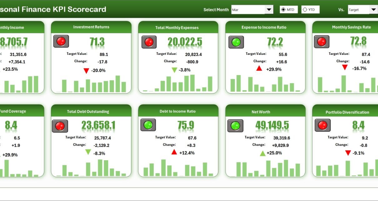378x201 pixels.
Task: Switch to the YTD radio option
Action: coord(305,10)
